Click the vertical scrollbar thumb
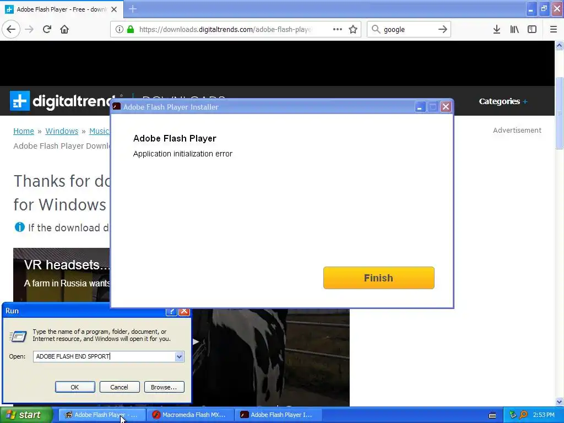This screenshot has height=423, width=564. [560, 113]
